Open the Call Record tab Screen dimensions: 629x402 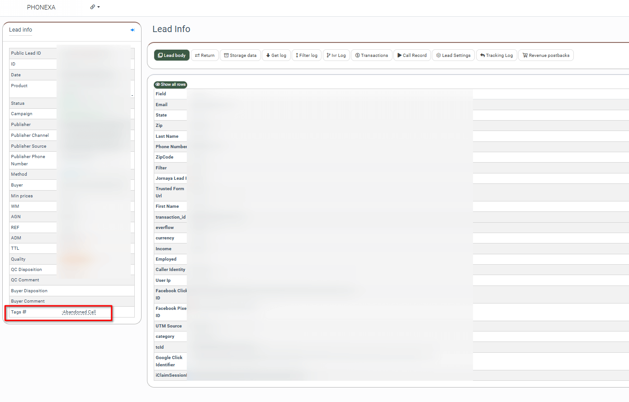(x=412, y=56)
